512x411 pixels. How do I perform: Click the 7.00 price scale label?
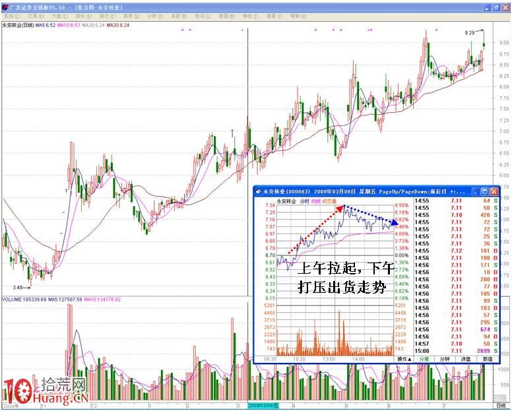[x=504, y=131]
